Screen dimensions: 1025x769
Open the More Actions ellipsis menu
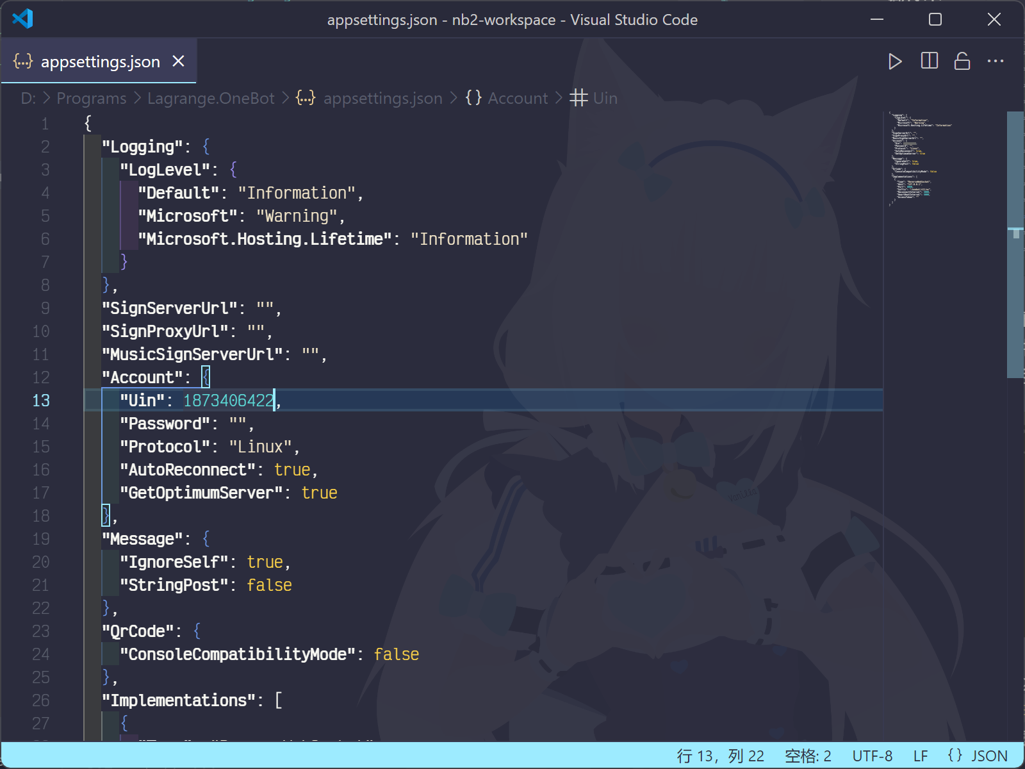996,62
